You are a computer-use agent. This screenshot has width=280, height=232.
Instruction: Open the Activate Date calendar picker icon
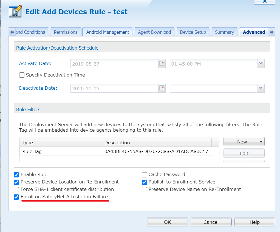point(162,64)
